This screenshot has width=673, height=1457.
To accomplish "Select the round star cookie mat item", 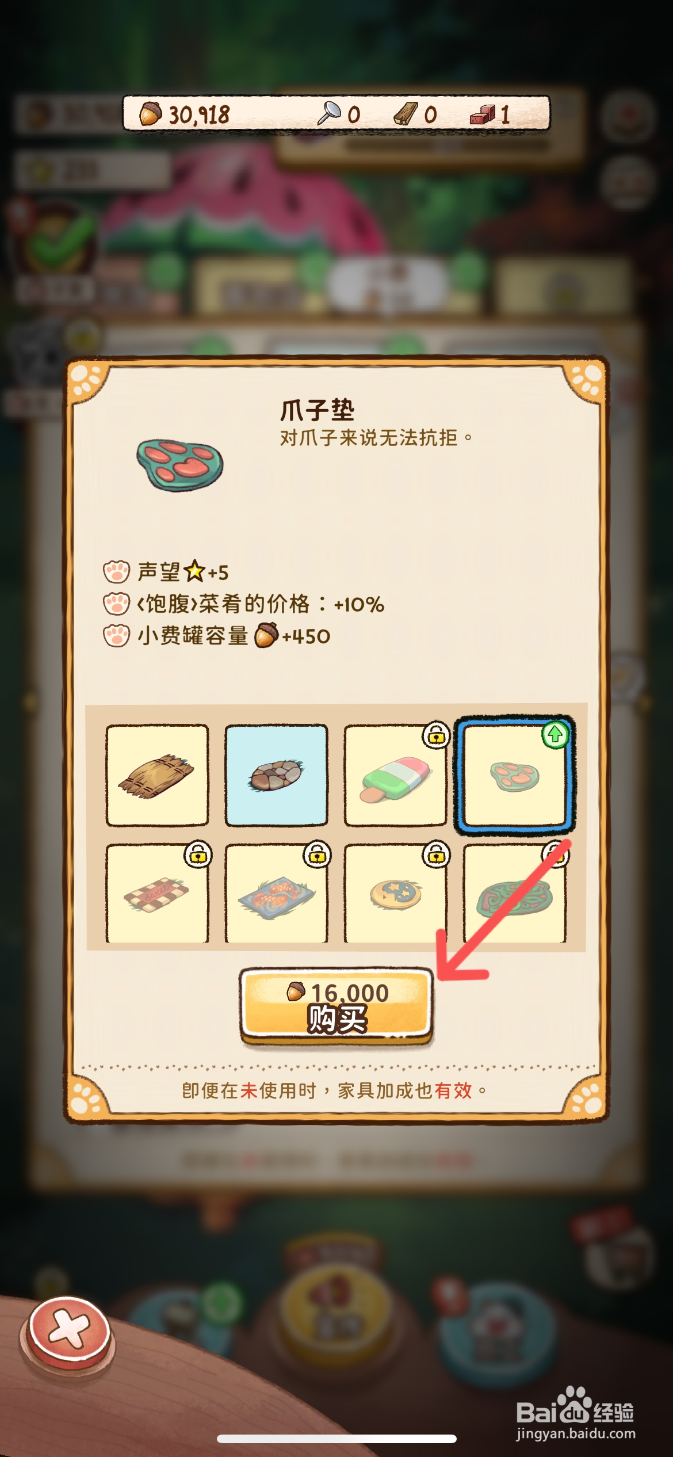I will 395,893.
